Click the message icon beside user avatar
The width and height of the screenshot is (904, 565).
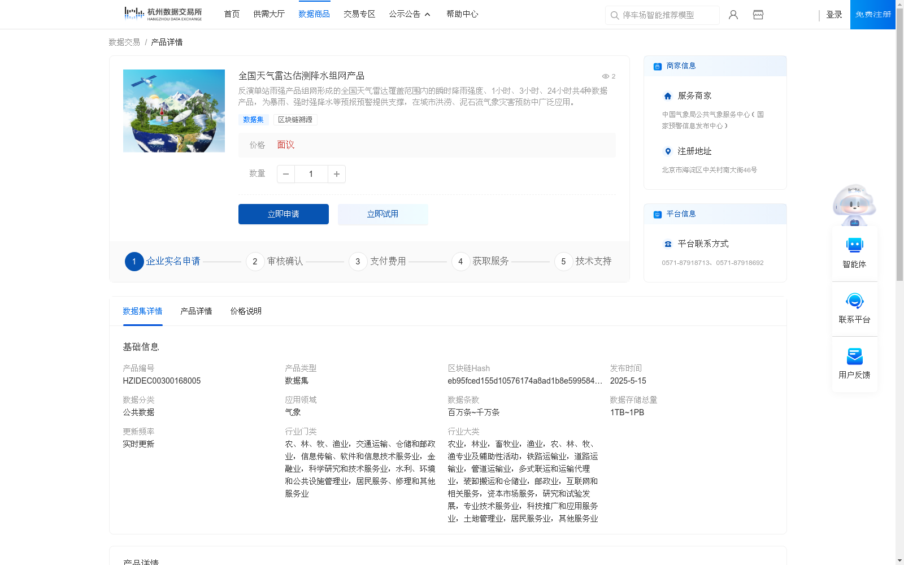tap(758, 15)
